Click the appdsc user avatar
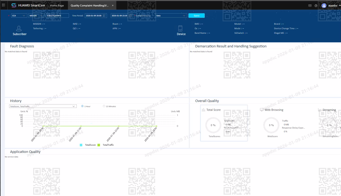341x196 pixels. [x=324, y=5]
